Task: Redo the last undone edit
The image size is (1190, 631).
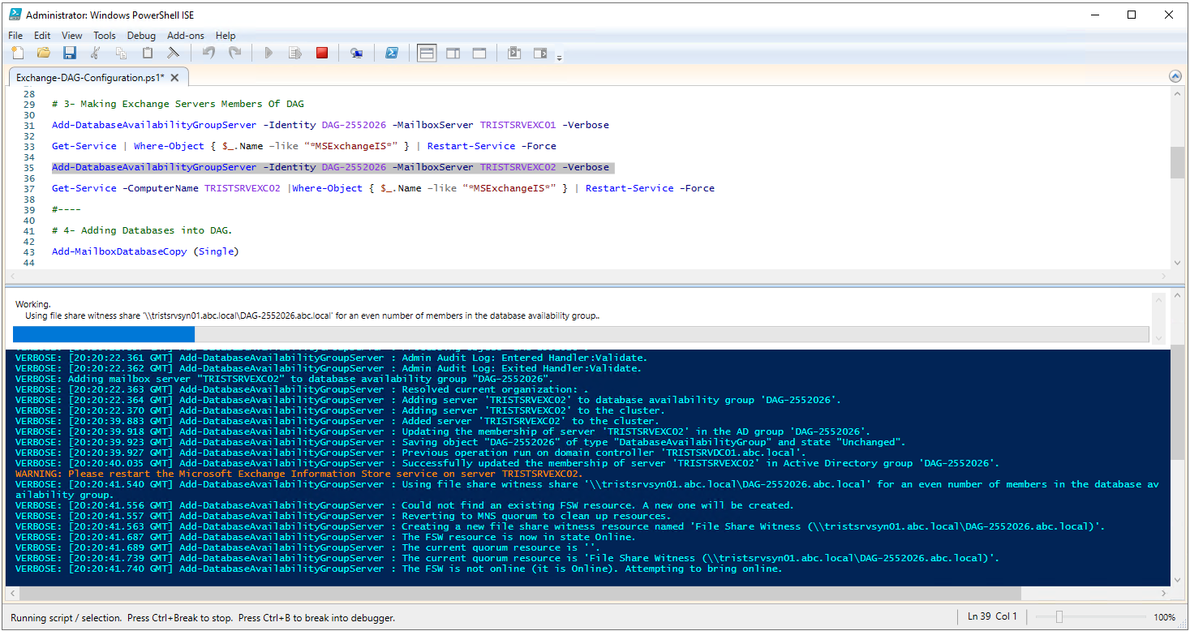Action: click(x=234, y=54)
